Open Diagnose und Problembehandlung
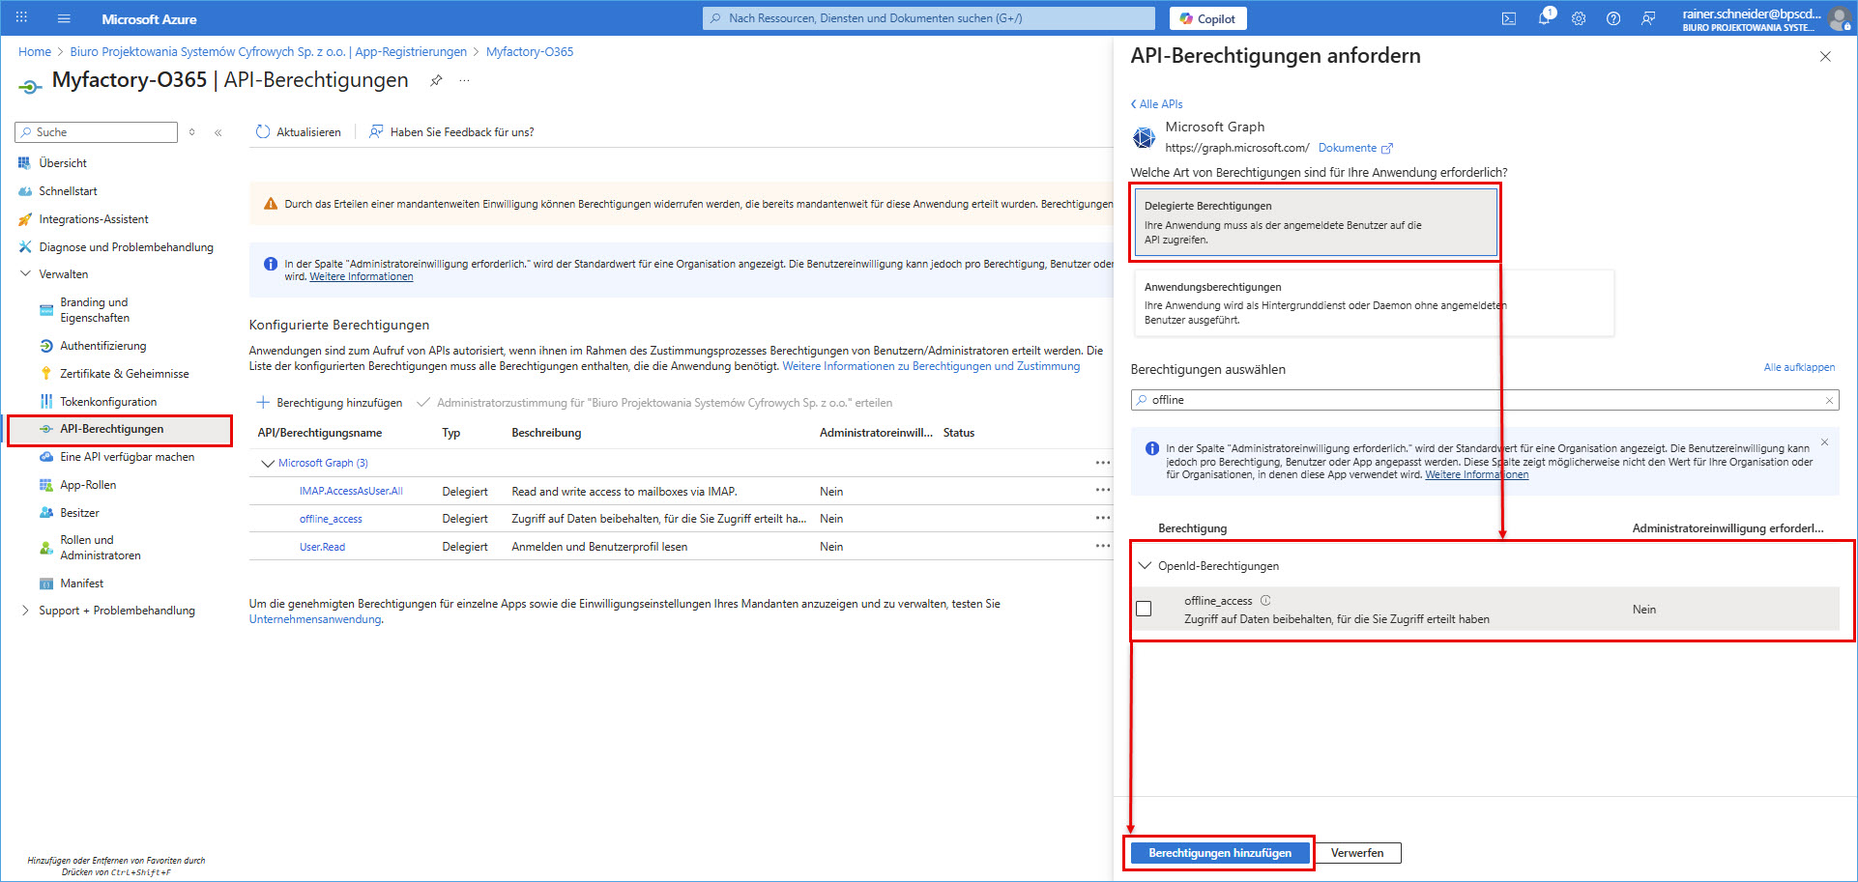The image size is (1858, 882). click(x=126, y=247)
